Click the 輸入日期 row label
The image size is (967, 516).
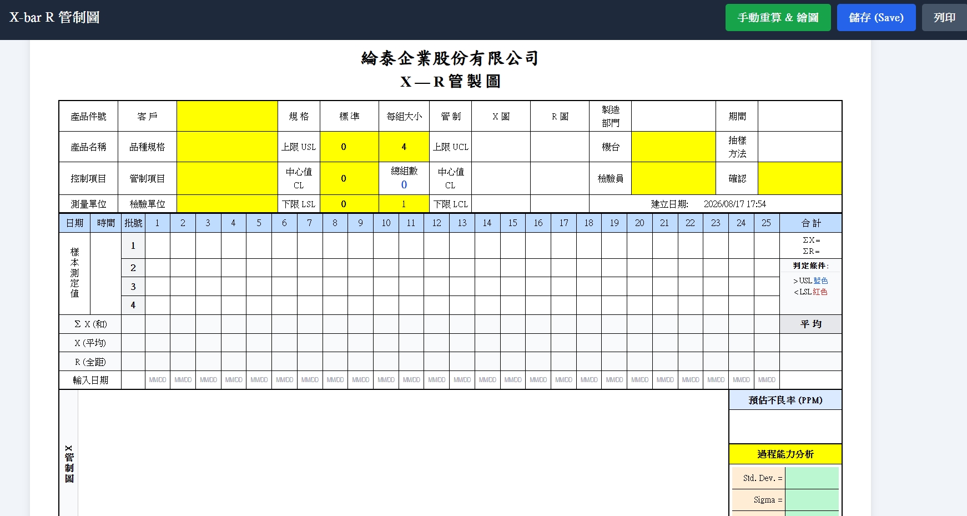click(x=90, y=380)
